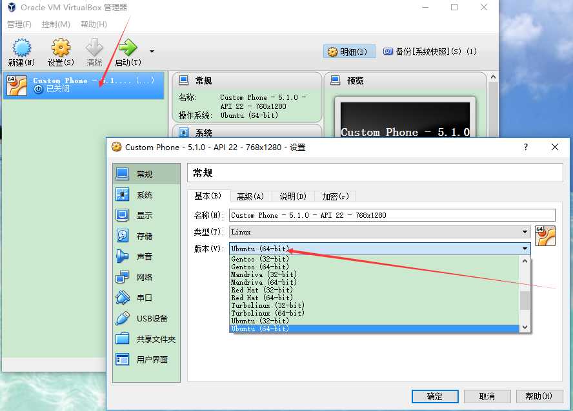573x411 pixels.
Task: Choose Gentoo (64-bit) from version list
Action: point(374,267)
